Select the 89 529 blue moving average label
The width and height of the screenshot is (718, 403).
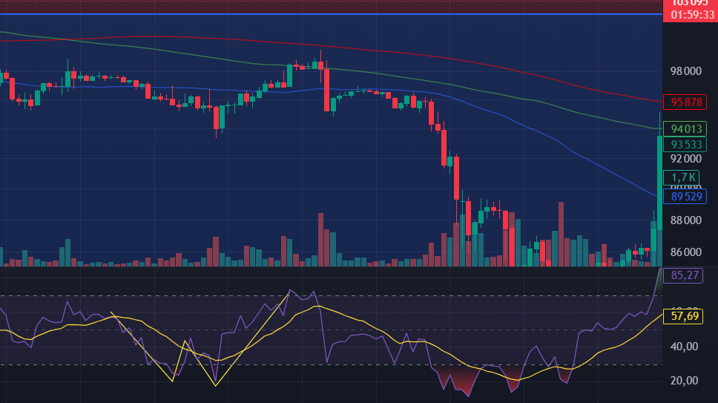pyautogui.click(x=686, y=197)
